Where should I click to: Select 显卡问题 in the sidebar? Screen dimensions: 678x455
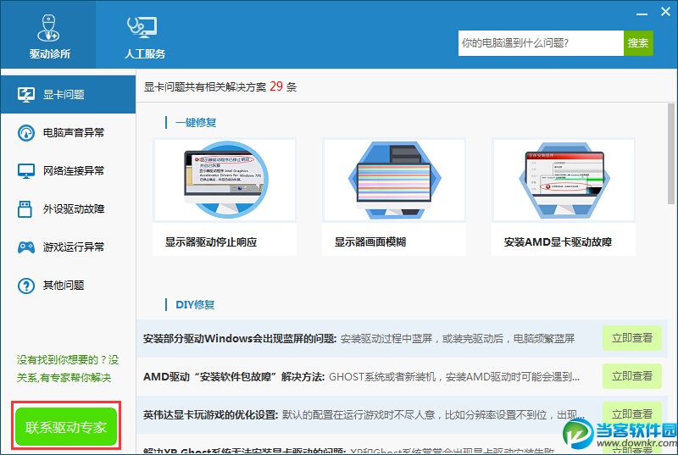pyautogui.click(x=69, y=94)
